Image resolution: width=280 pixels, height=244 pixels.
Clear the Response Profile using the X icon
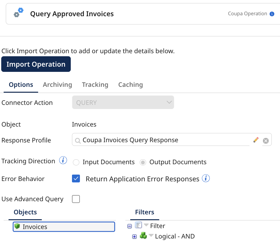coord(265,140)
